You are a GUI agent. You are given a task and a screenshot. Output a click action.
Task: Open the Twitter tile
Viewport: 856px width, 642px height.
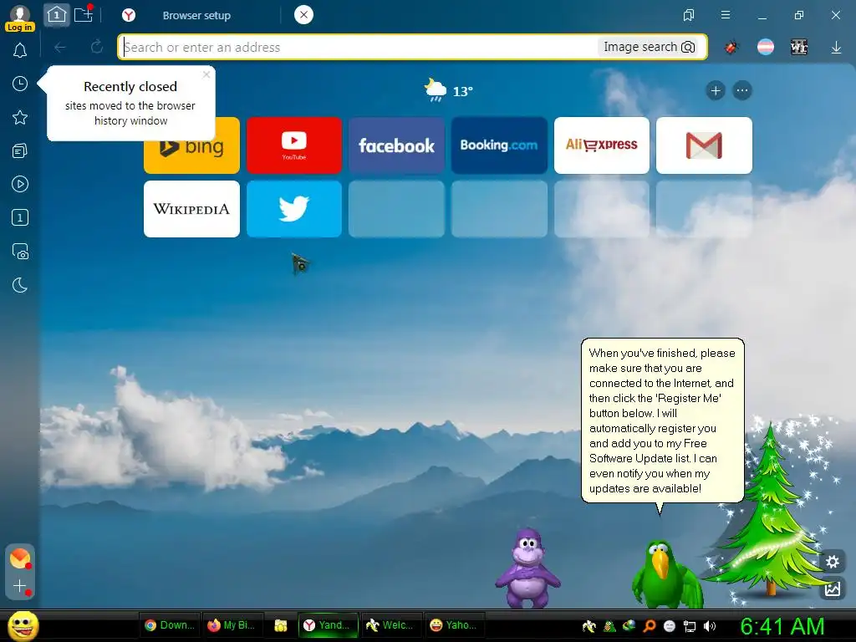[294, 209]
